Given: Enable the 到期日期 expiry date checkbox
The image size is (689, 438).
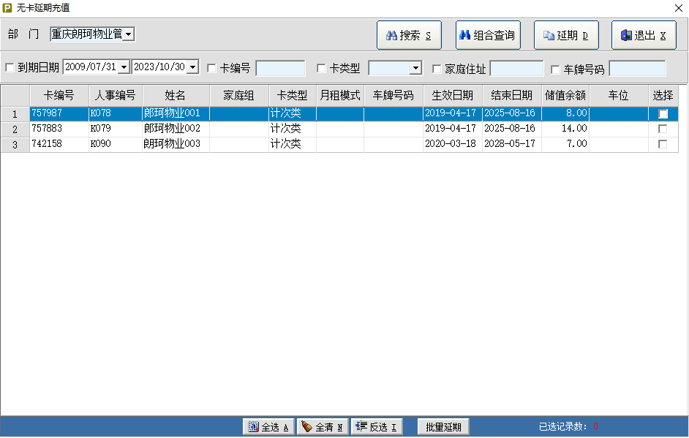Looking at the screenshot, I should pyautogui.click(x=10, y=69).
